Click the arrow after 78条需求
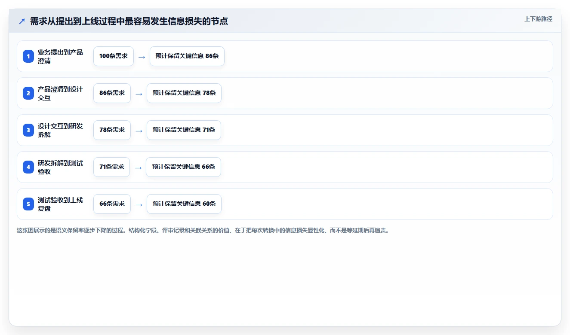570x335 pixels. tap(139, 131)
